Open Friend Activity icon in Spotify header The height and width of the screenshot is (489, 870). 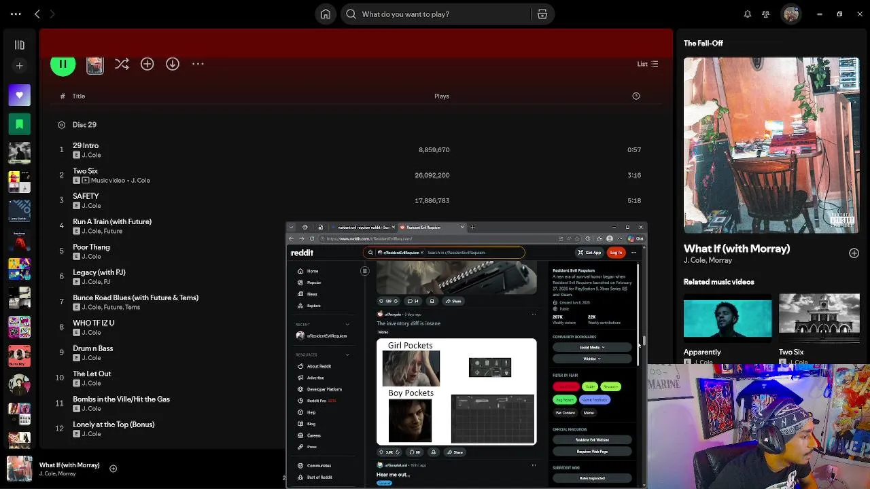(766, 14)
